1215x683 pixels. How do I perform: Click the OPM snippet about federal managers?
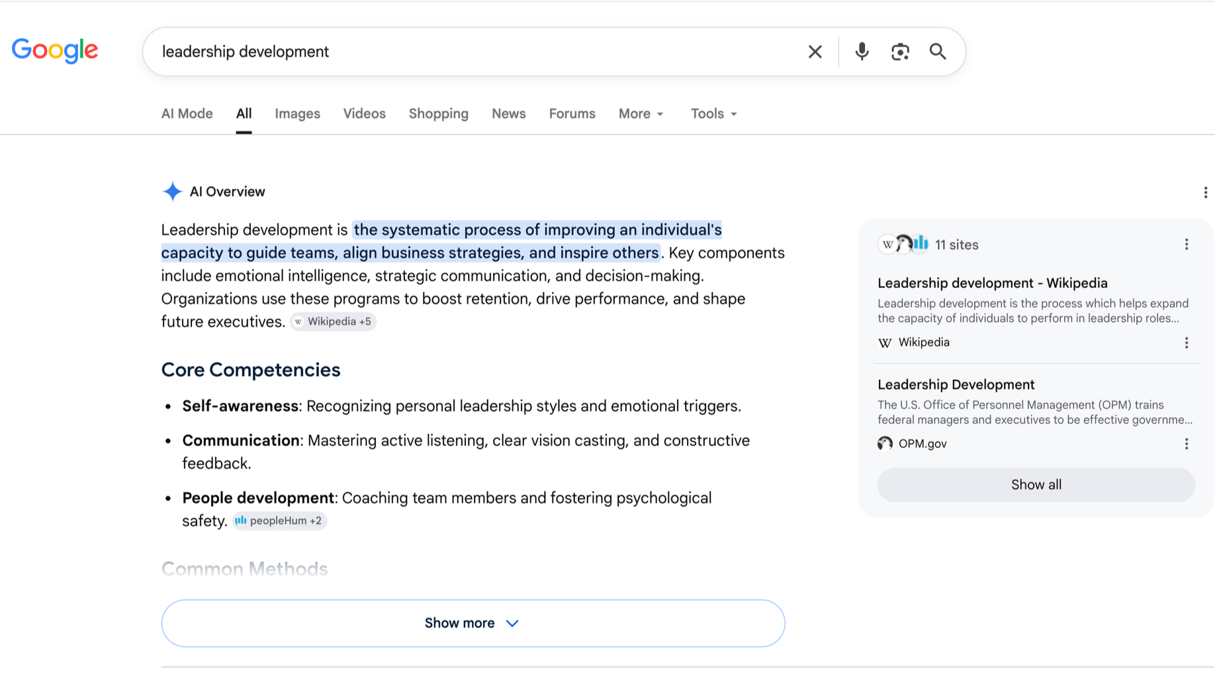[1035, 412]
